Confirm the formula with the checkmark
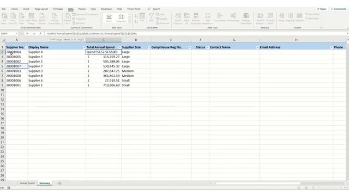This screenshot has height=196, width=349. [34, 34]
